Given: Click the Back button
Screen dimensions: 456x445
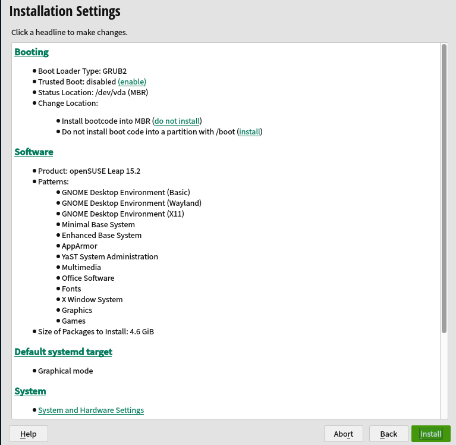Looking at the screenshot, I should pyautogui.click(x=389, y=434).
